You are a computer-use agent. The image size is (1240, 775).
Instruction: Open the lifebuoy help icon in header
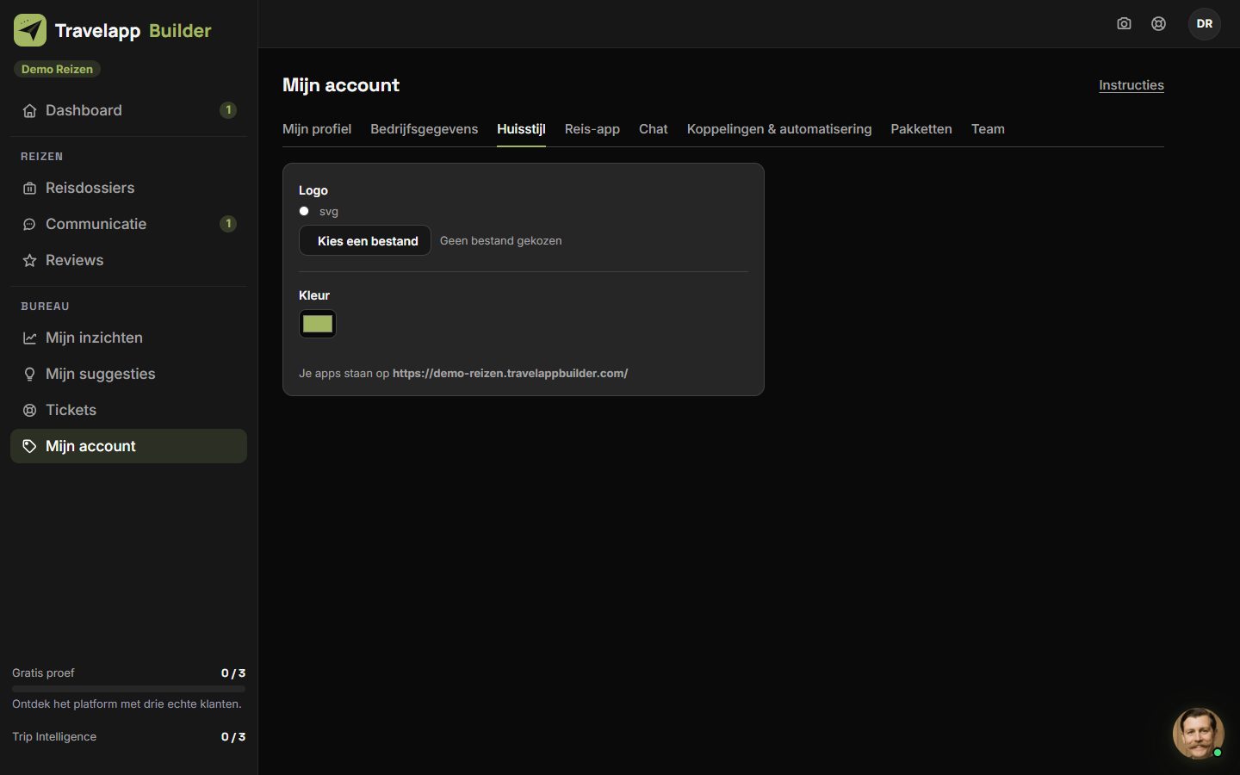pos(1158,23)
